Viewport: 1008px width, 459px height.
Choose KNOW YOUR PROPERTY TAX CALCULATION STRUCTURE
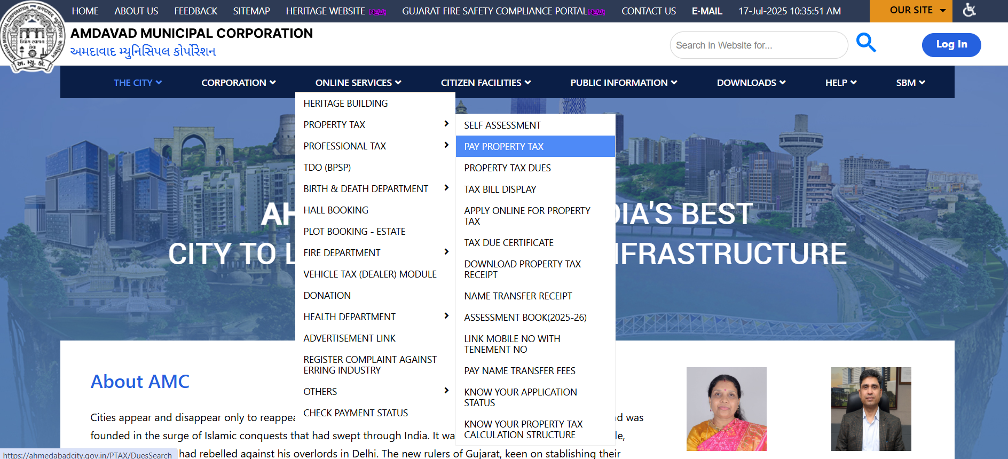click(535, 430)
